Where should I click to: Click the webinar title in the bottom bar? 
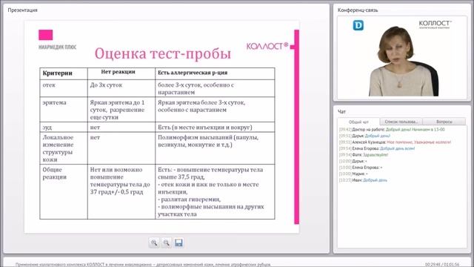pos(143,265)
